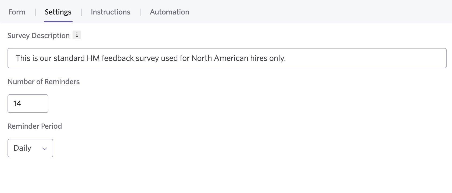Click the 'Daily' text in the dropdown
452x193 pixels.
point(22,148)
